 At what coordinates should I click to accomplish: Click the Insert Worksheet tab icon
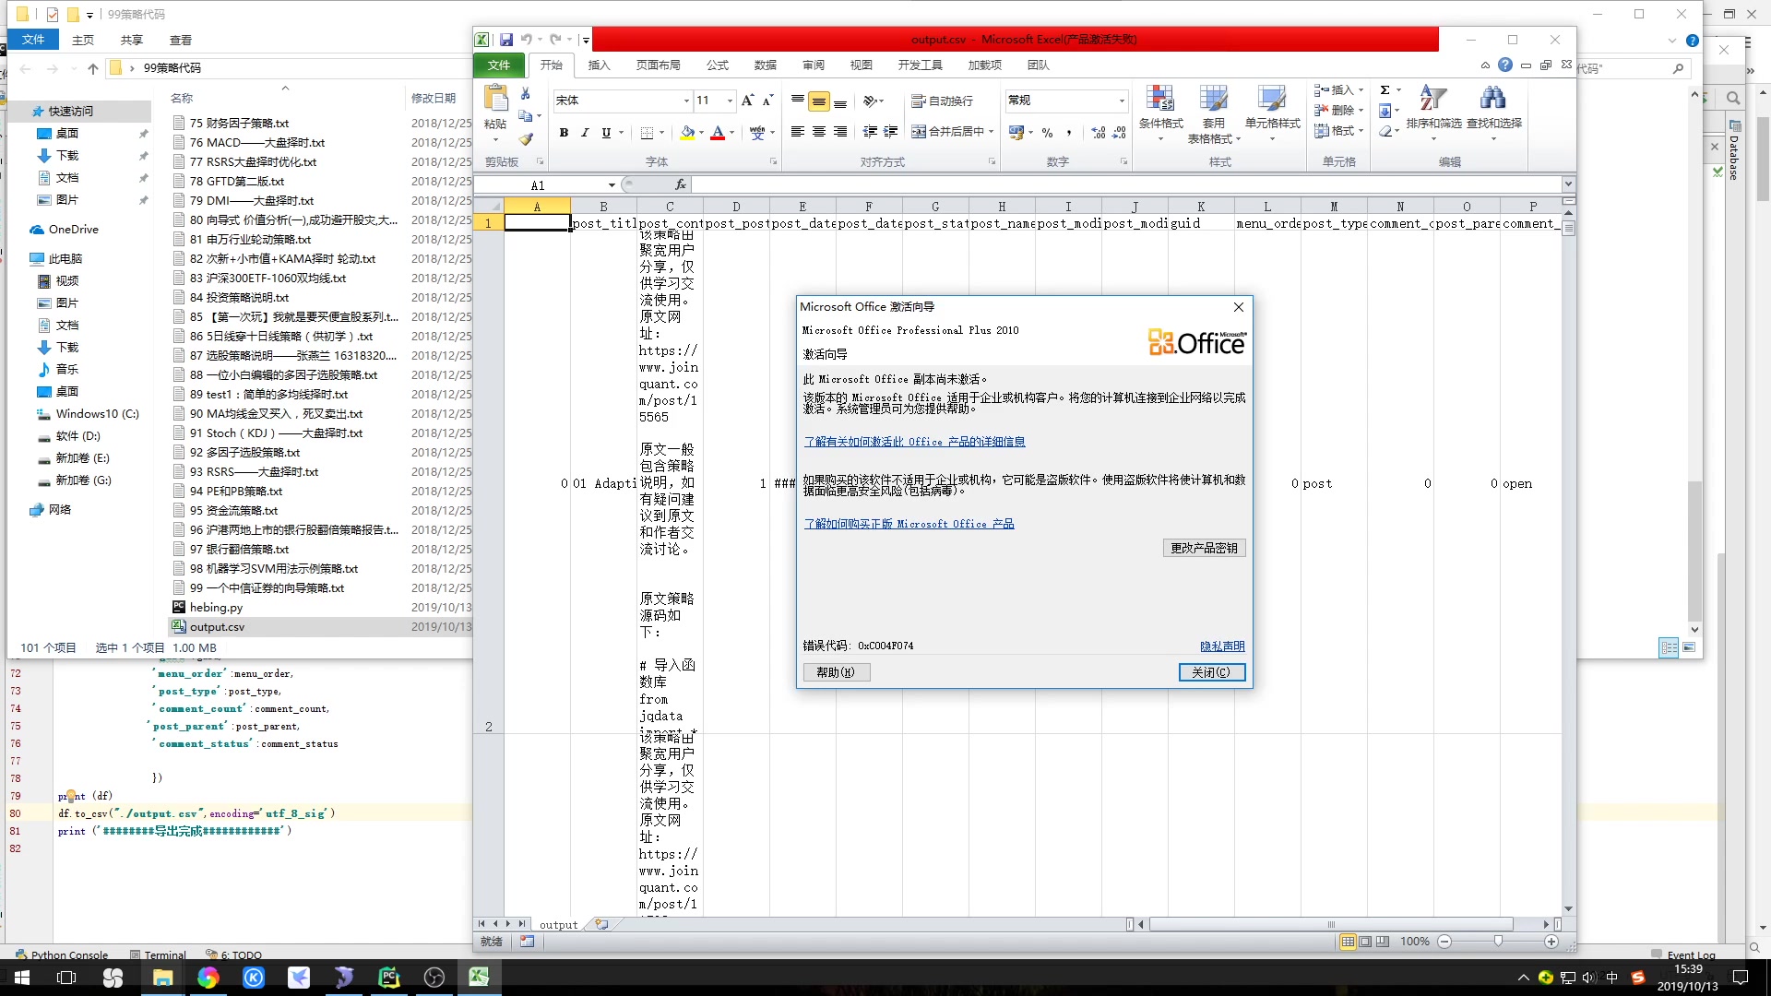[x=601, y=924]
